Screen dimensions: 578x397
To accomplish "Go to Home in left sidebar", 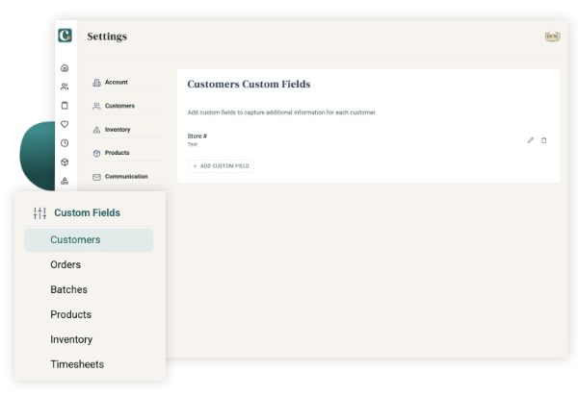I will (65, 68).
